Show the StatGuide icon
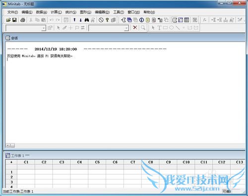This screenshot has width=248, height=196. click(x=113, y=20)
